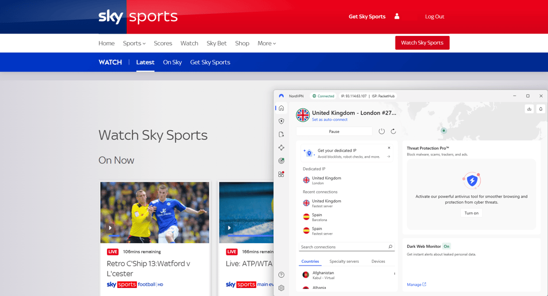Switch to the Latest tab
This screenshot has width=548, height=296.
point(145,62)
